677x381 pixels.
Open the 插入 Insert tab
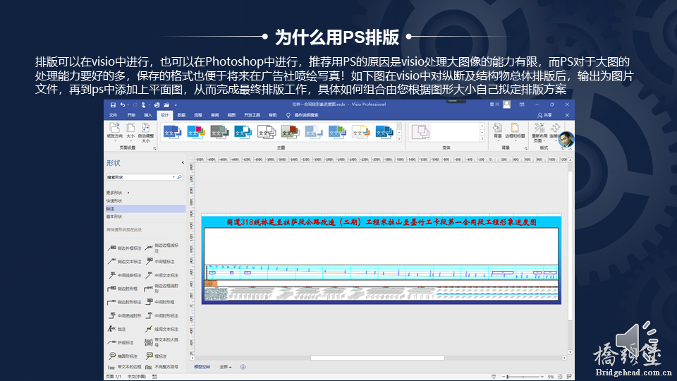click(148, 115)
